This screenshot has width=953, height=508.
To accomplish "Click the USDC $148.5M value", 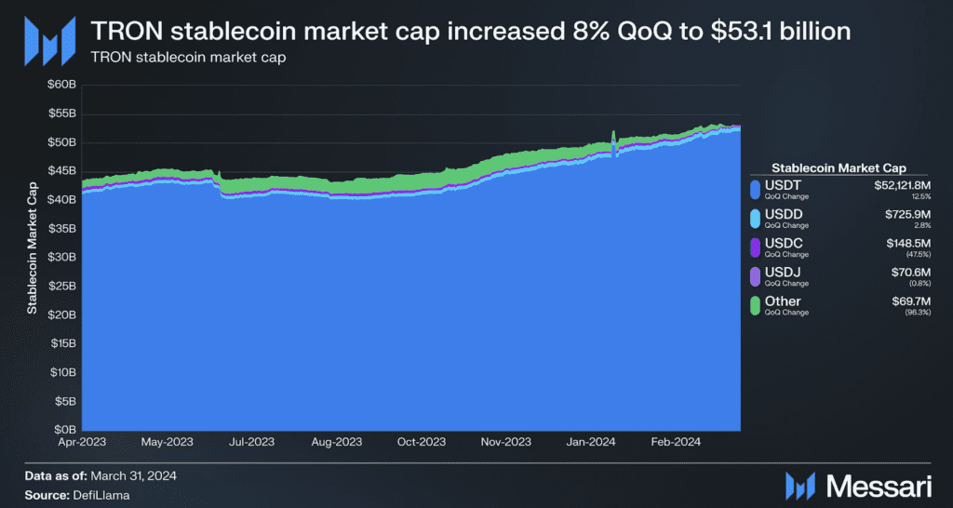I will click(x=907, y=243).
